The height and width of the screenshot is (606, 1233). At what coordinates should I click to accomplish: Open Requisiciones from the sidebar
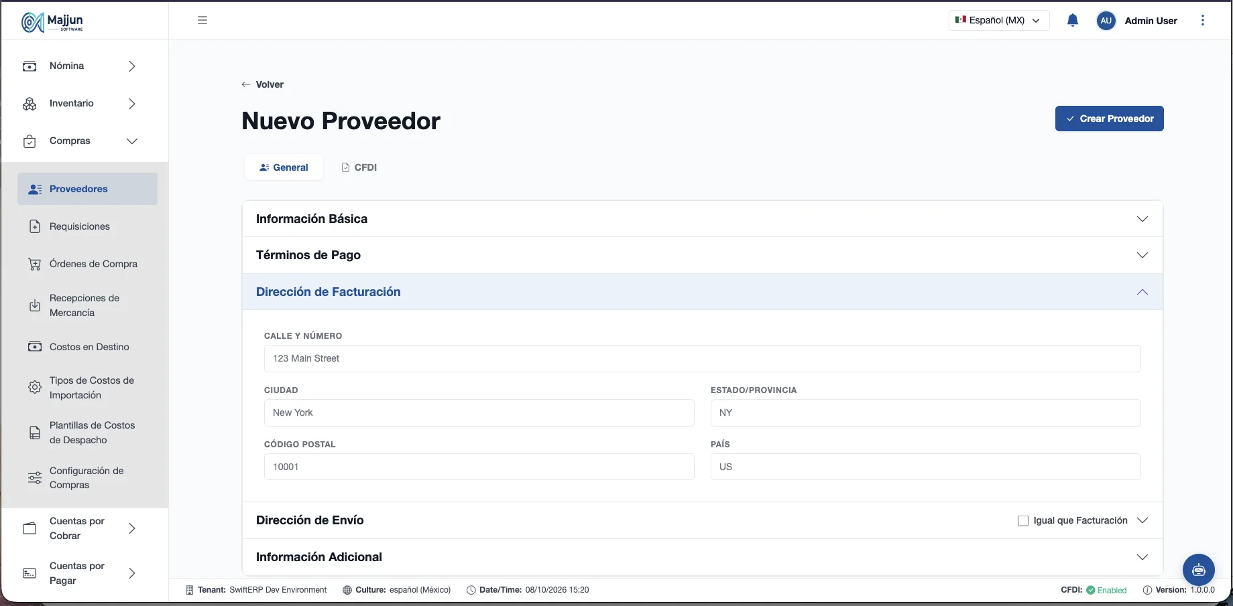click(87, 226)
